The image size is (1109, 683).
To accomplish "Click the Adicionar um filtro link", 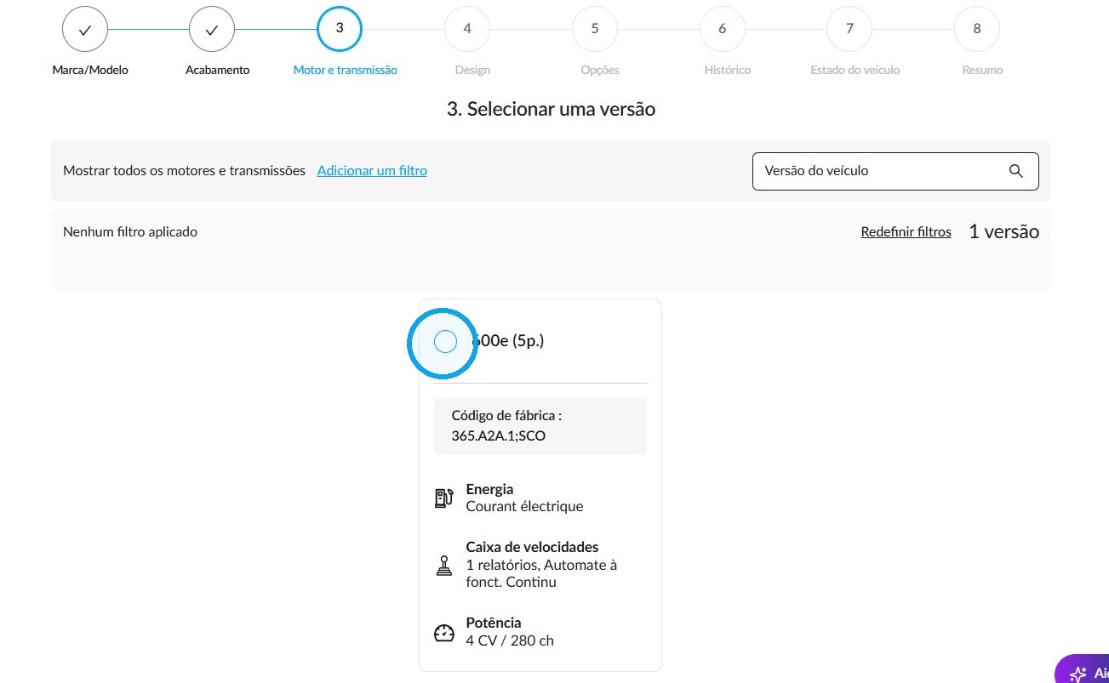I will (372, 170).
